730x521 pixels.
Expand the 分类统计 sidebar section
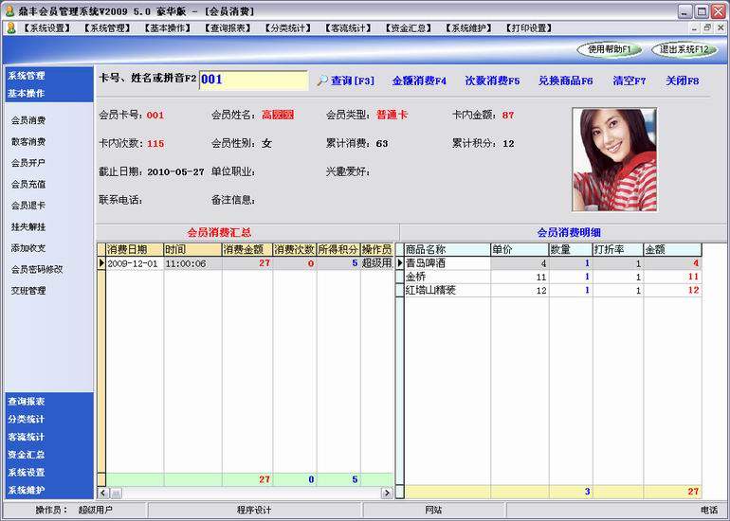click(x=27, y=419)
